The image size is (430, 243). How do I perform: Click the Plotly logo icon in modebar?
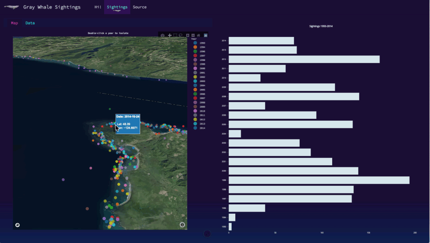click(206, 35)
